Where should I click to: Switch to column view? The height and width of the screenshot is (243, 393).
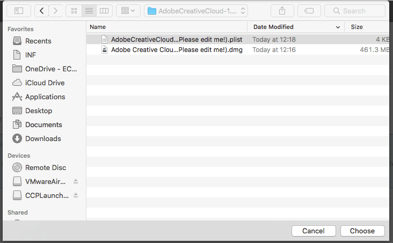pyautogui.click(x=104, y=11)
